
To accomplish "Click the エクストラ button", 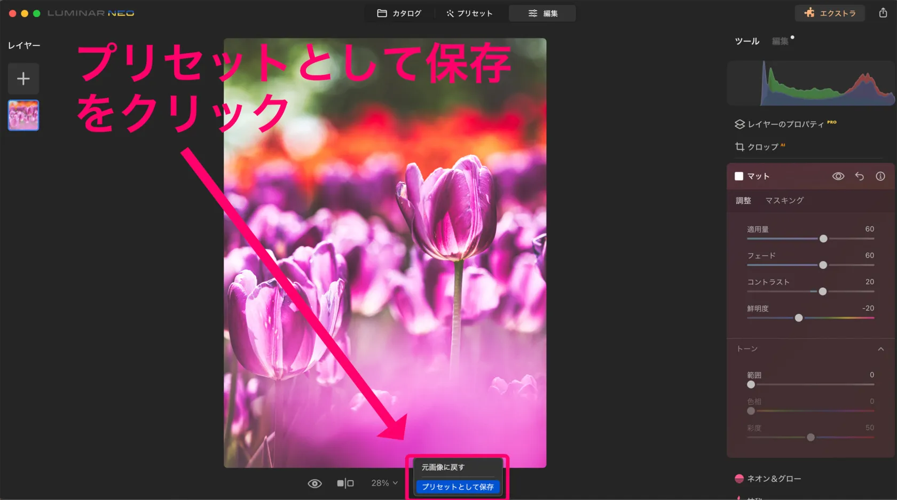I will tap(830, 13).
